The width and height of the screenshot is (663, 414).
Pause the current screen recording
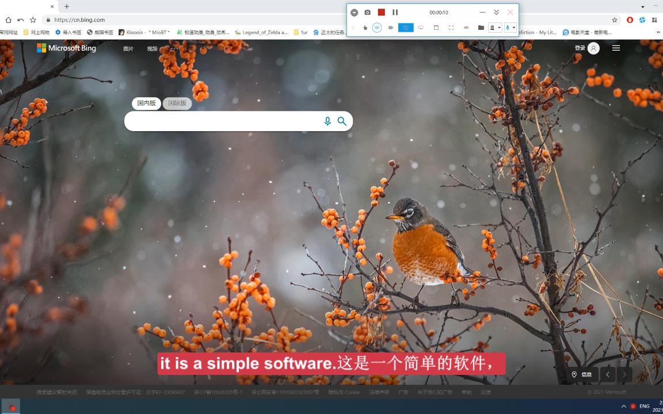[x=395, y=11]
